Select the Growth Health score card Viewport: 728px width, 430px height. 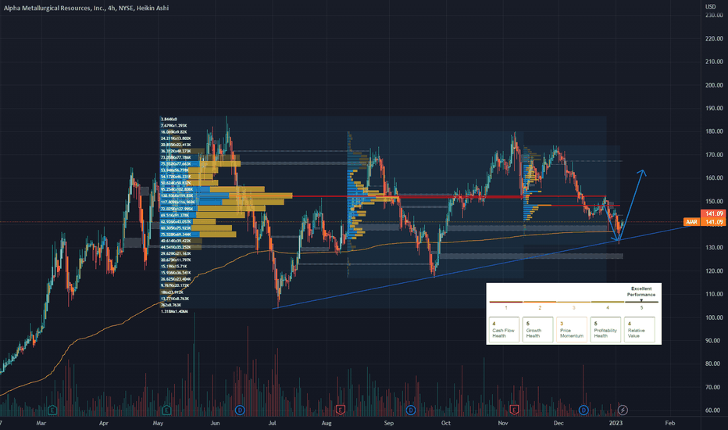(x=537, y=330)
